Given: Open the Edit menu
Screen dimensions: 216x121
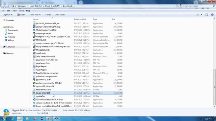Looking at the screenshot, I should [x=8, y=10].
